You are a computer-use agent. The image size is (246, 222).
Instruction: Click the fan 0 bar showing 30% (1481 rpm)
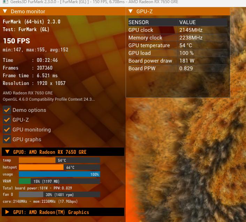[x=59, y=194]
